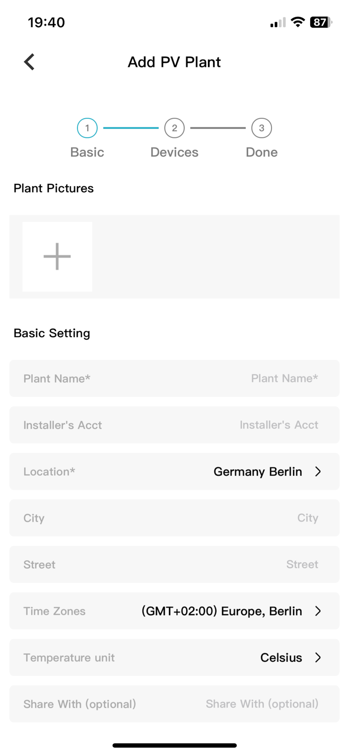Viewport: 349px width, 755px height.
Task: Tap step 1 circle labeled Basic
Action: pyautogui.click(x=87, y=128)
